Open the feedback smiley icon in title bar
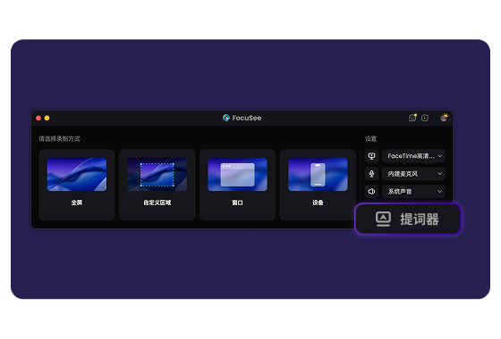 point(412,118)
